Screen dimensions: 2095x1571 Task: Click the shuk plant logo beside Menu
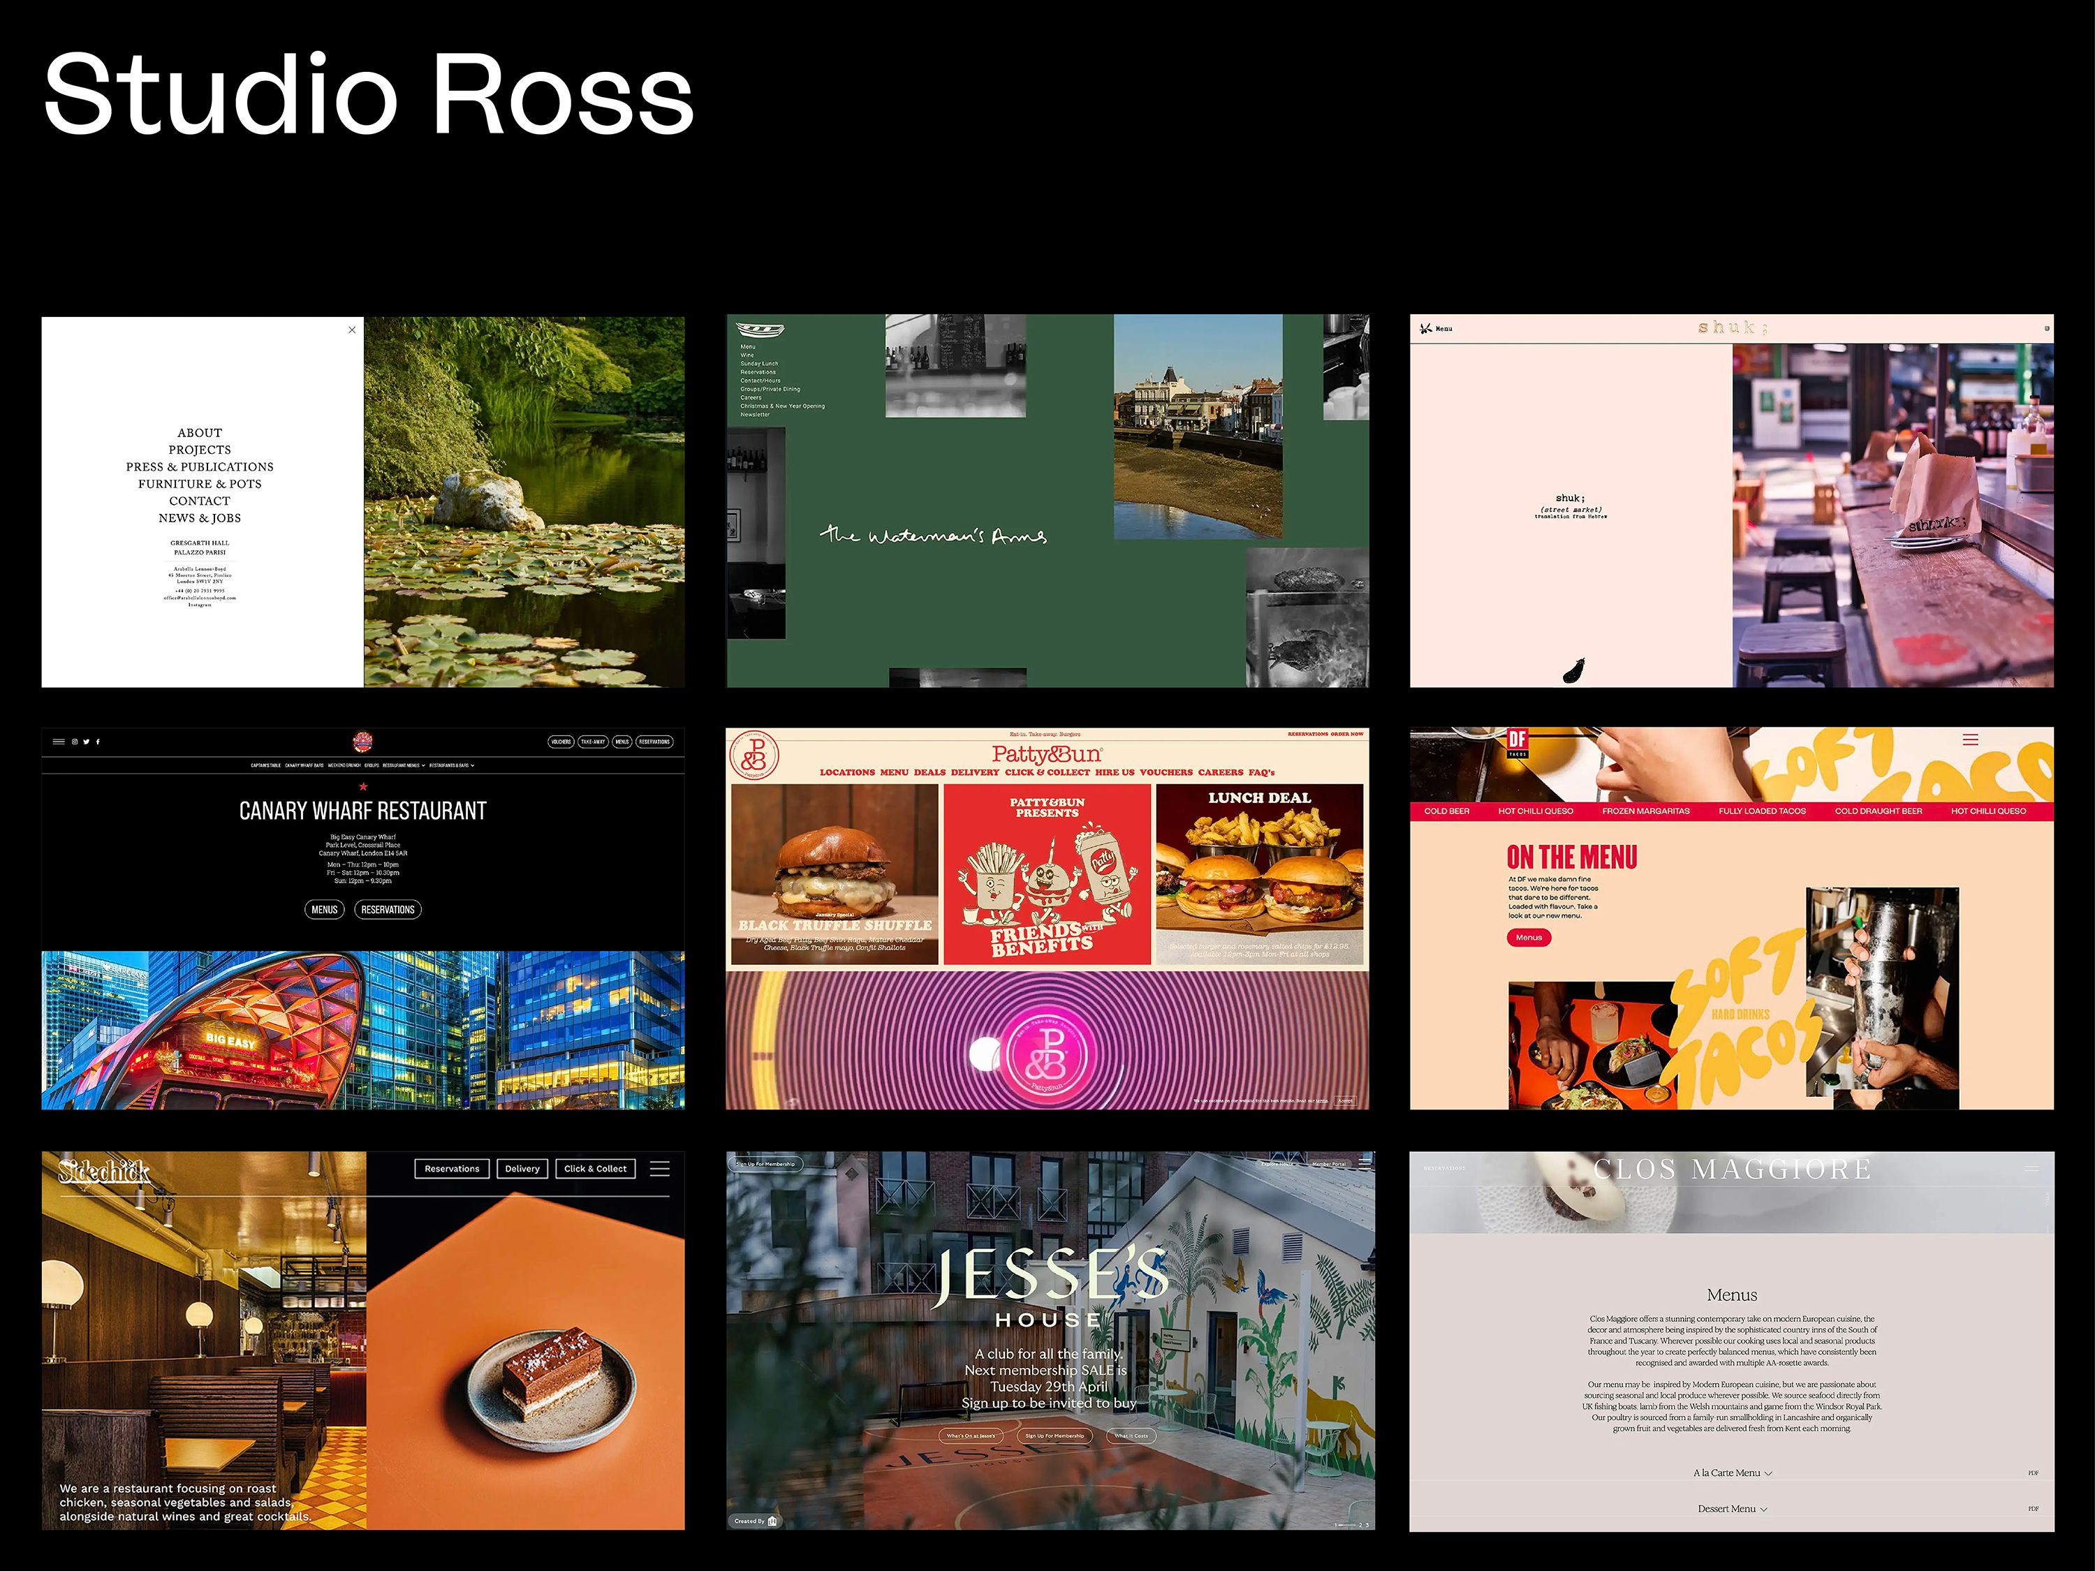click(1425, 329)
